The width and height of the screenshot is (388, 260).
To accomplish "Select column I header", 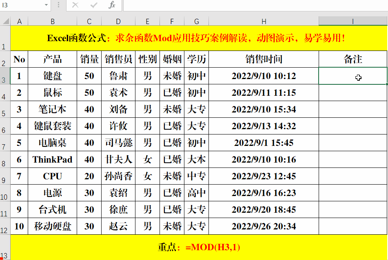I will [x=353, y=21].
